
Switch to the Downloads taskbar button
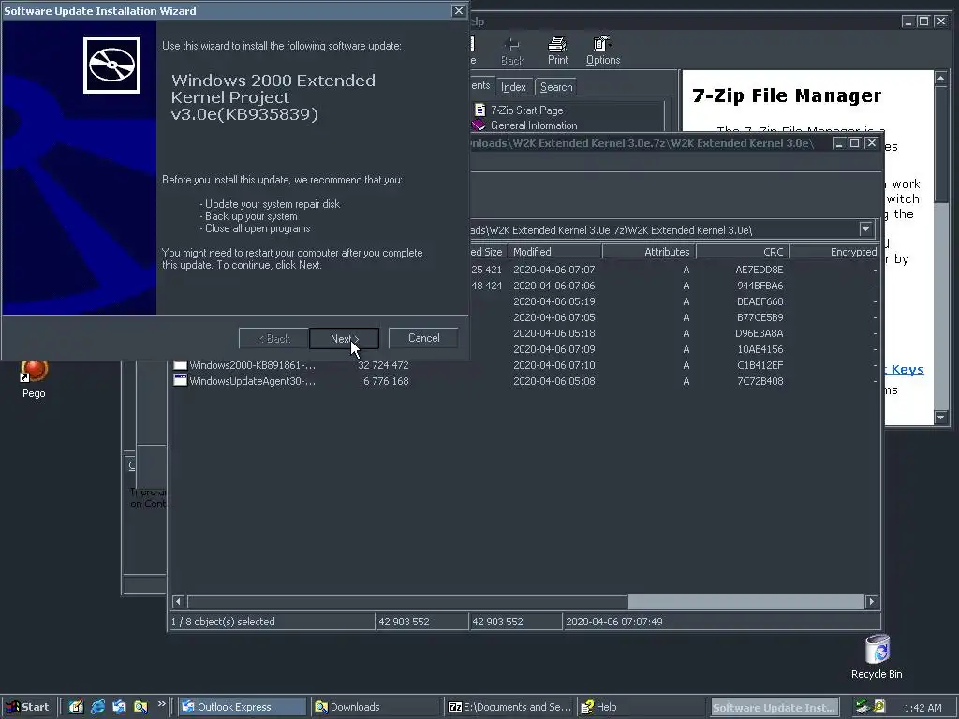click(x=375, y=707)
